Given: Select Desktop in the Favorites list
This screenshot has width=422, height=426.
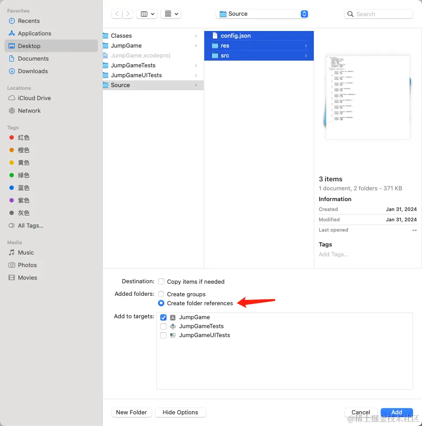Looking at the screenshot, I should pyautogui.click(x=51, y=46).
